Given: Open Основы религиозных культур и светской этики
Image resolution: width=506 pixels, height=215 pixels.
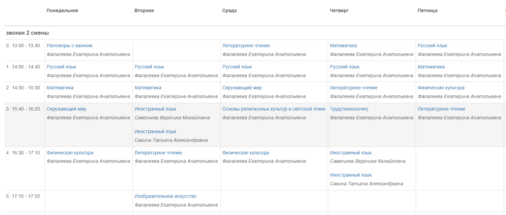Looking at the screenshot, I should pyautogui.click(x=274, y=109).
